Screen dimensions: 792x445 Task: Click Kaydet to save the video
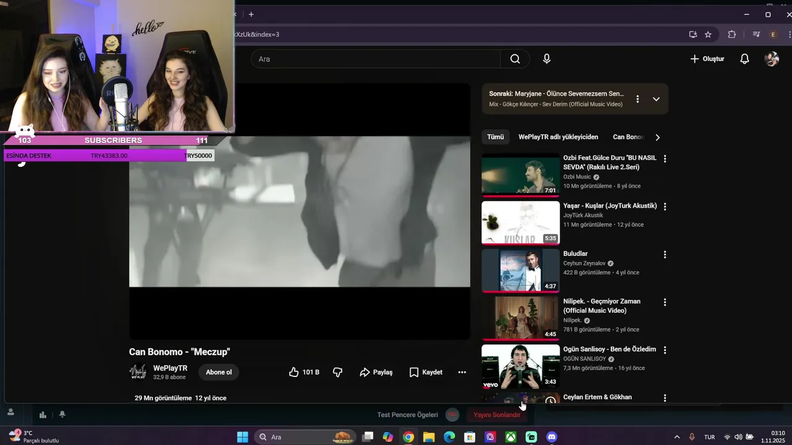(426, 372)
